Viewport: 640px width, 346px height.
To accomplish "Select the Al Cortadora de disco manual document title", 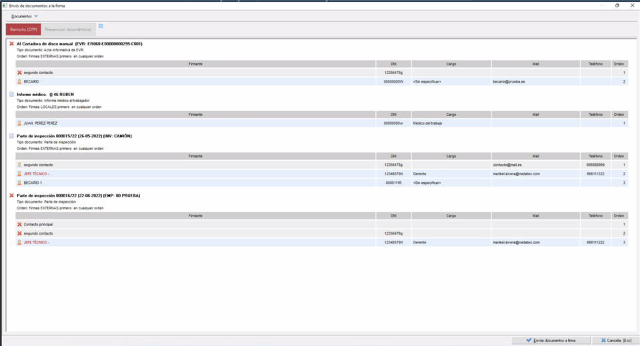I will [79, 43].
